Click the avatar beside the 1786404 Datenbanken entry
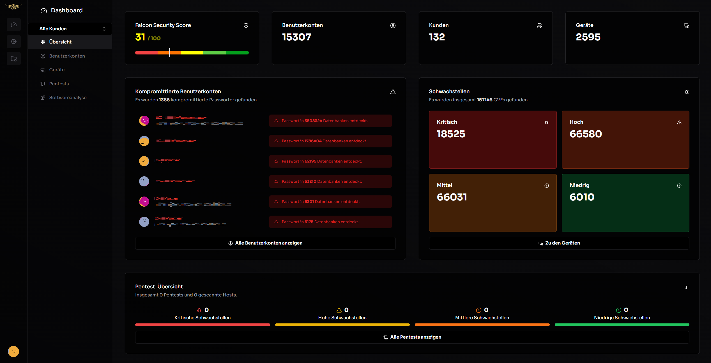This screenshot has height=363, width=711. click(x=144, y=141)
